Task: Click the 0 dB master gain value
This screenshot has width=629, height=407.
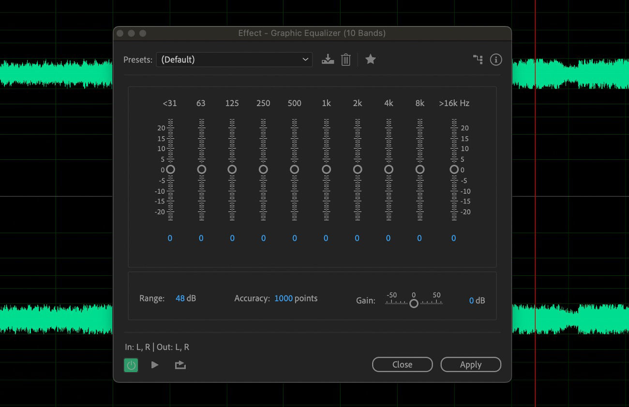Action: coord(477,300)
